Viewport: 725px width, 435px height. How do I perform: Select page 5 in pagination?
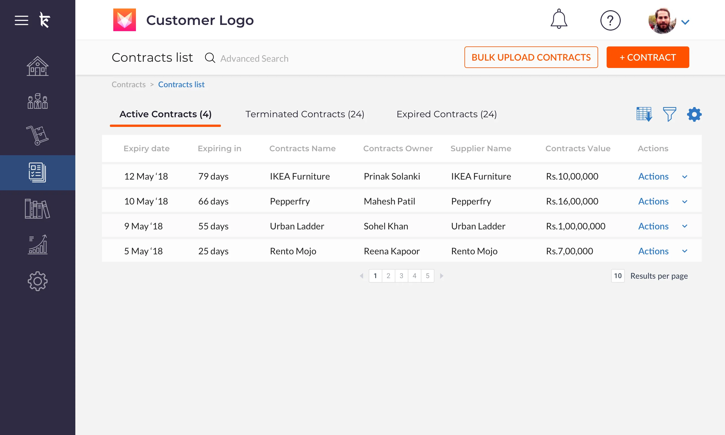coord(428,276)
